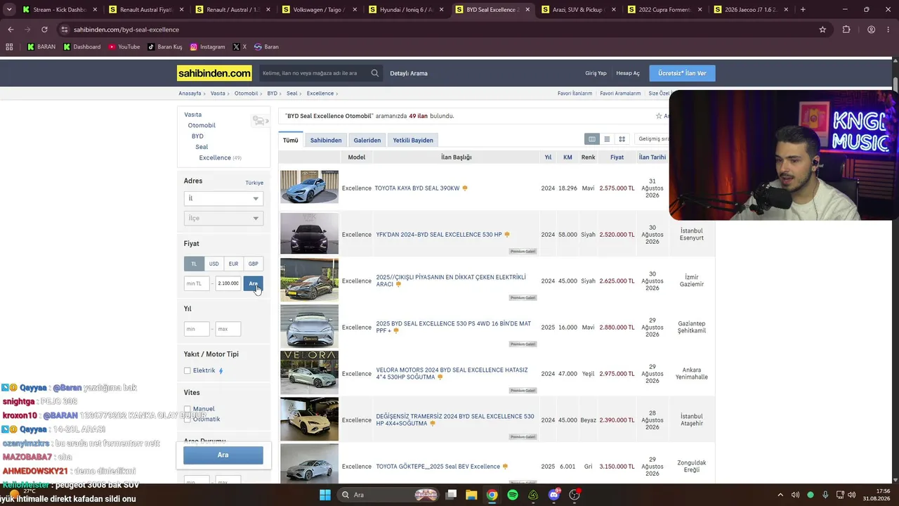The width and height of the screenshot is (899, 506).
Task: Open the YouTube bookmark
Action: 124,47
